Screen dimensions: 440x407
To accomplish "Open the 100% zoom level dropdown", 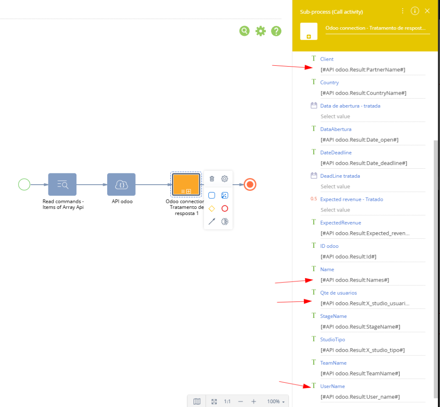I will (276, 401).
